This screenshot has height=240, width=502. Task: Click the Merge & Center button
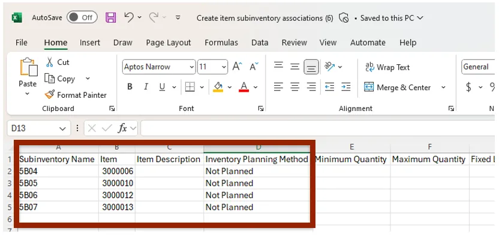click(x=397, y=88)
